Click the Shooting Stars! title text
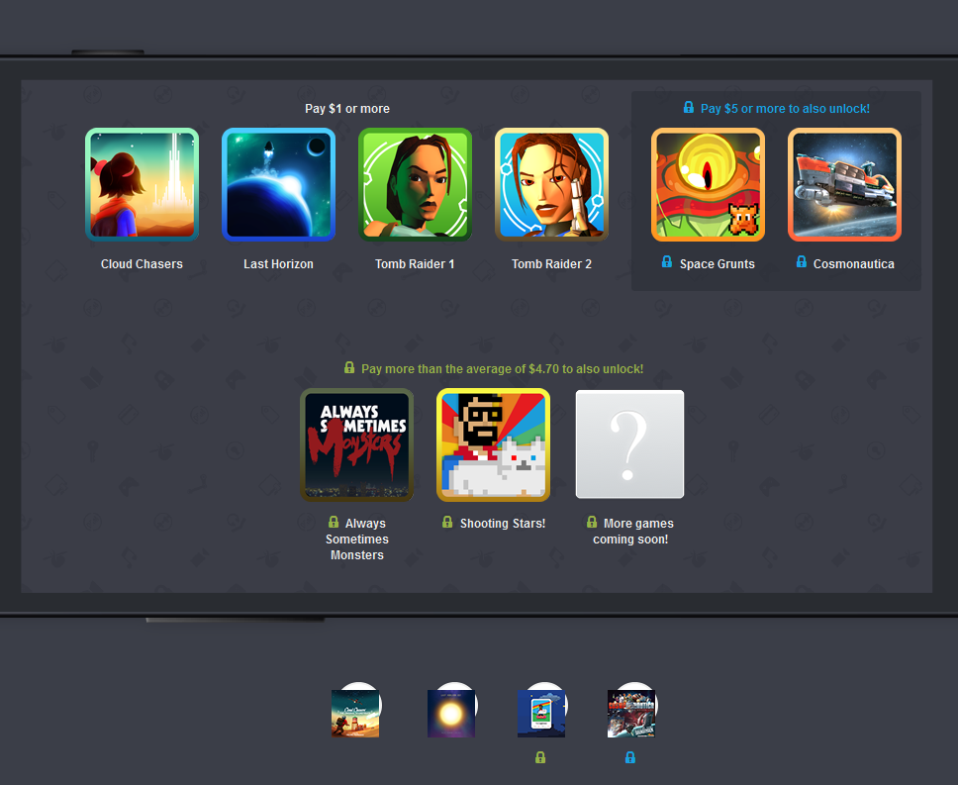 502,524
